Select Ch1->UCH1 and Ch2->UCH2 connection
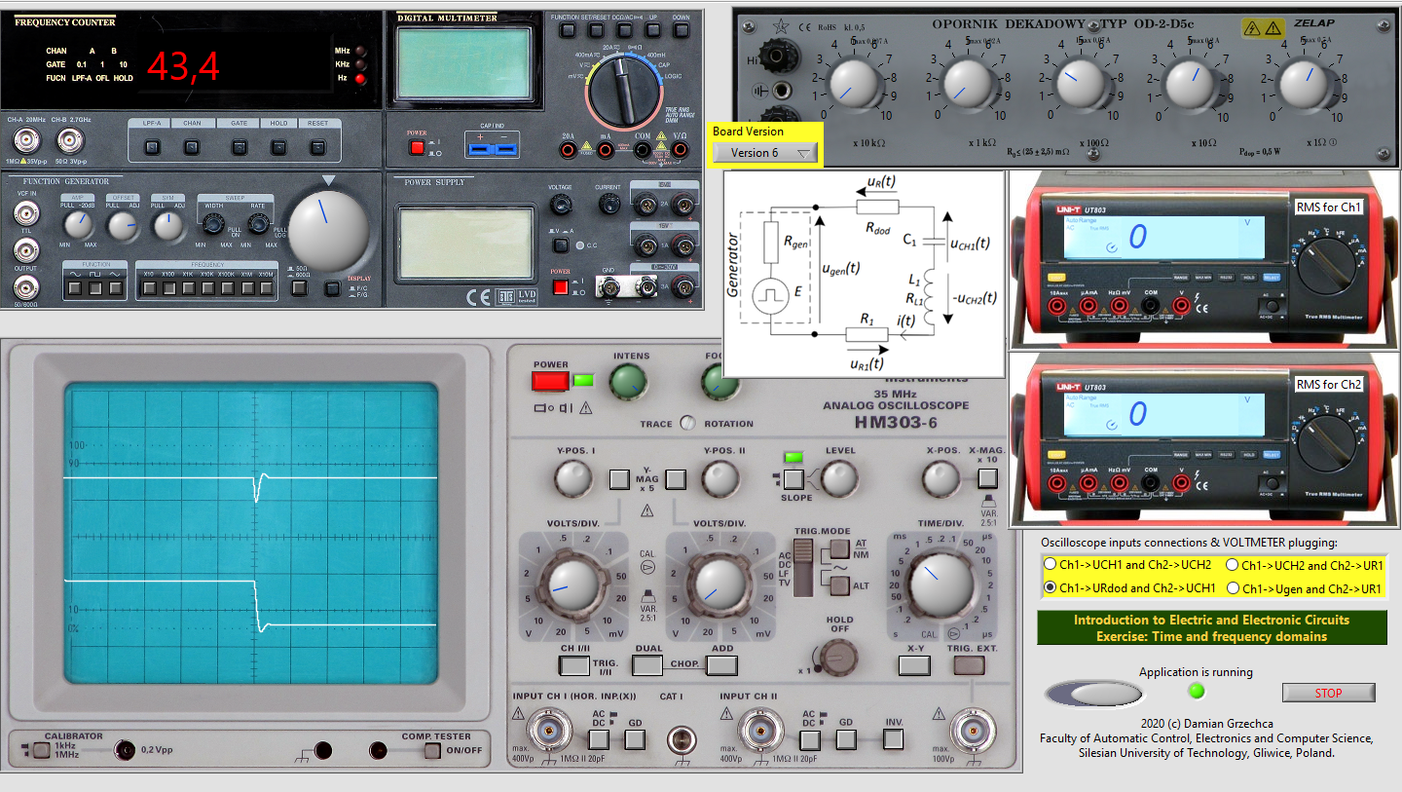Viewport: 1402px width, 792px height. click(1050, 564)
